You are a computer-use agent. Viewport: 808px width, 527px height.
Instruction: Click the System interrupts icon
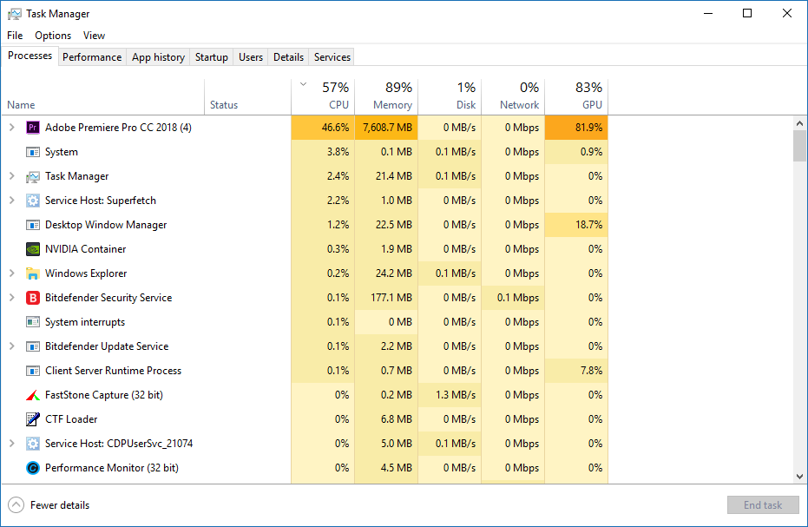click(x=32, y=322)
